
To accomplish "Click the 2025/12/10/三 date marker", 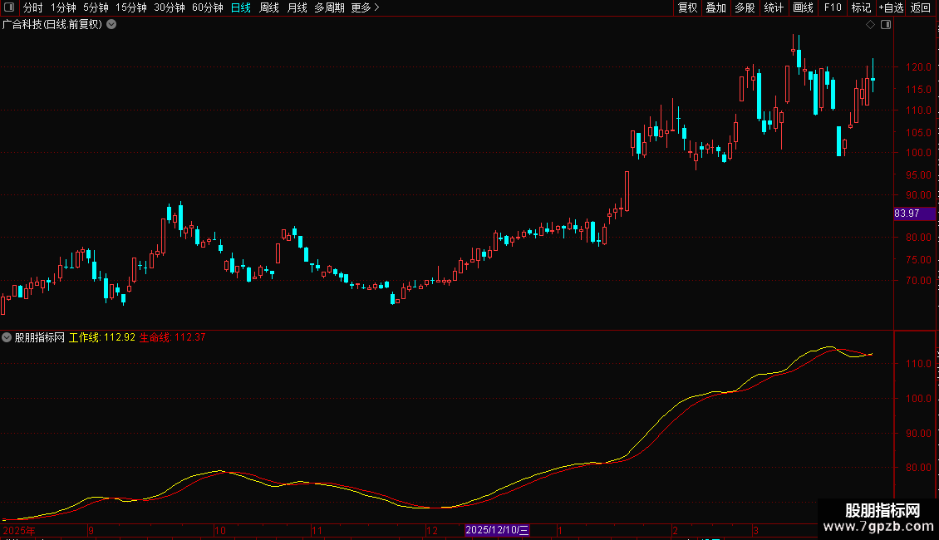I will [497, 530].
